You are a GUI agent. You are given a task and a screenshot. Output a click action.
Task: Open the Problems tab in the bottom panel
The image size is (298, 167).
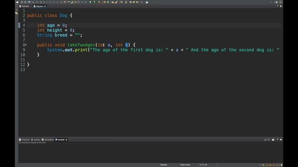(x=24, y=140)
